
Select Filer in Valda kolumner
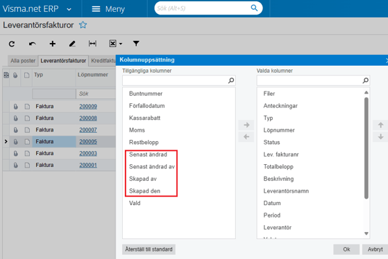pyautogui.click(x=269, y=93)
